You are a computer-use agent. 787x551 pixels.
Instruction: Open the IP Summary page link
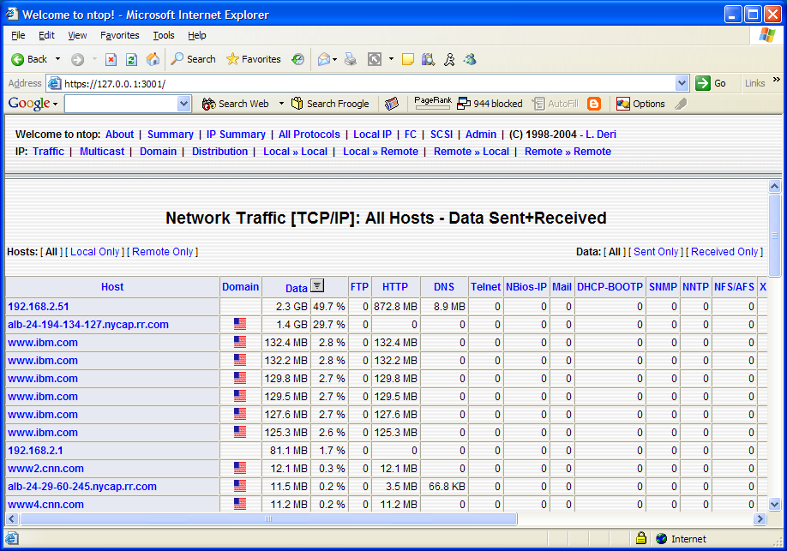(238, 134)
